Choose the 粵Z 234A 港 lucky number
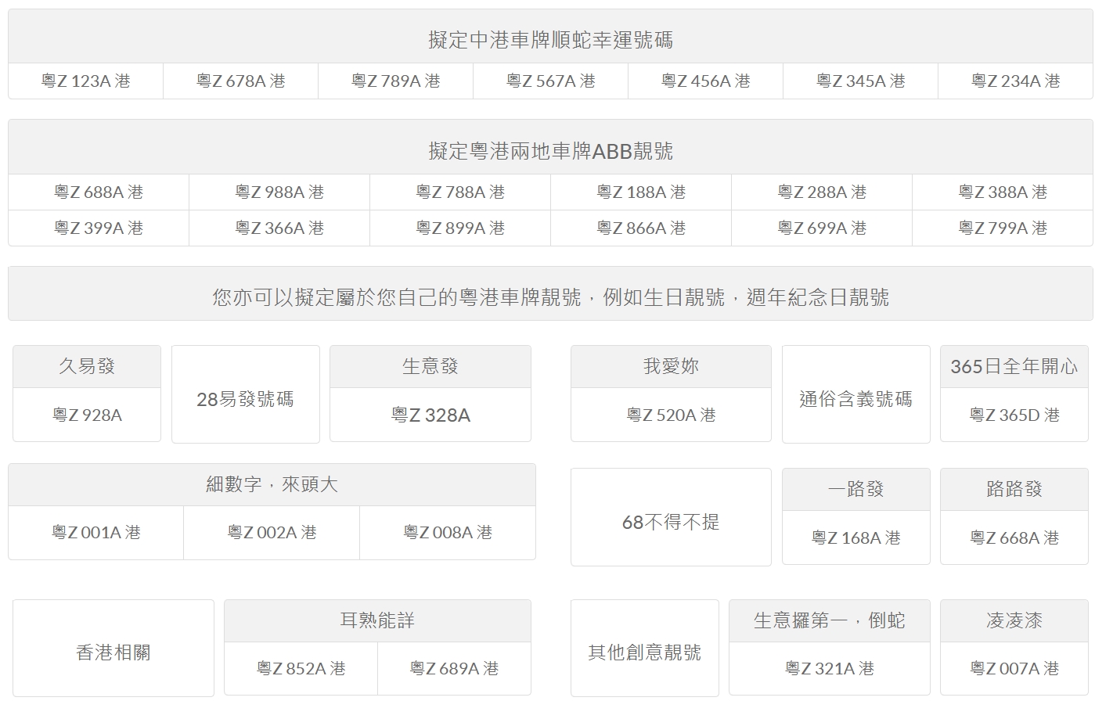Image resolution: width=1095 pixels, height=701 pixels. [1015, 81]
